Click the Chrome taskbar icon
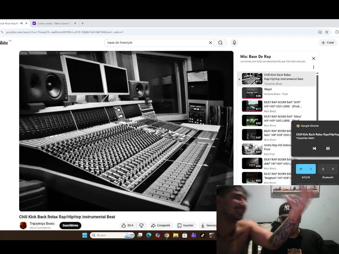The height and width of the screenshot is (254, 339). point(166,235)
